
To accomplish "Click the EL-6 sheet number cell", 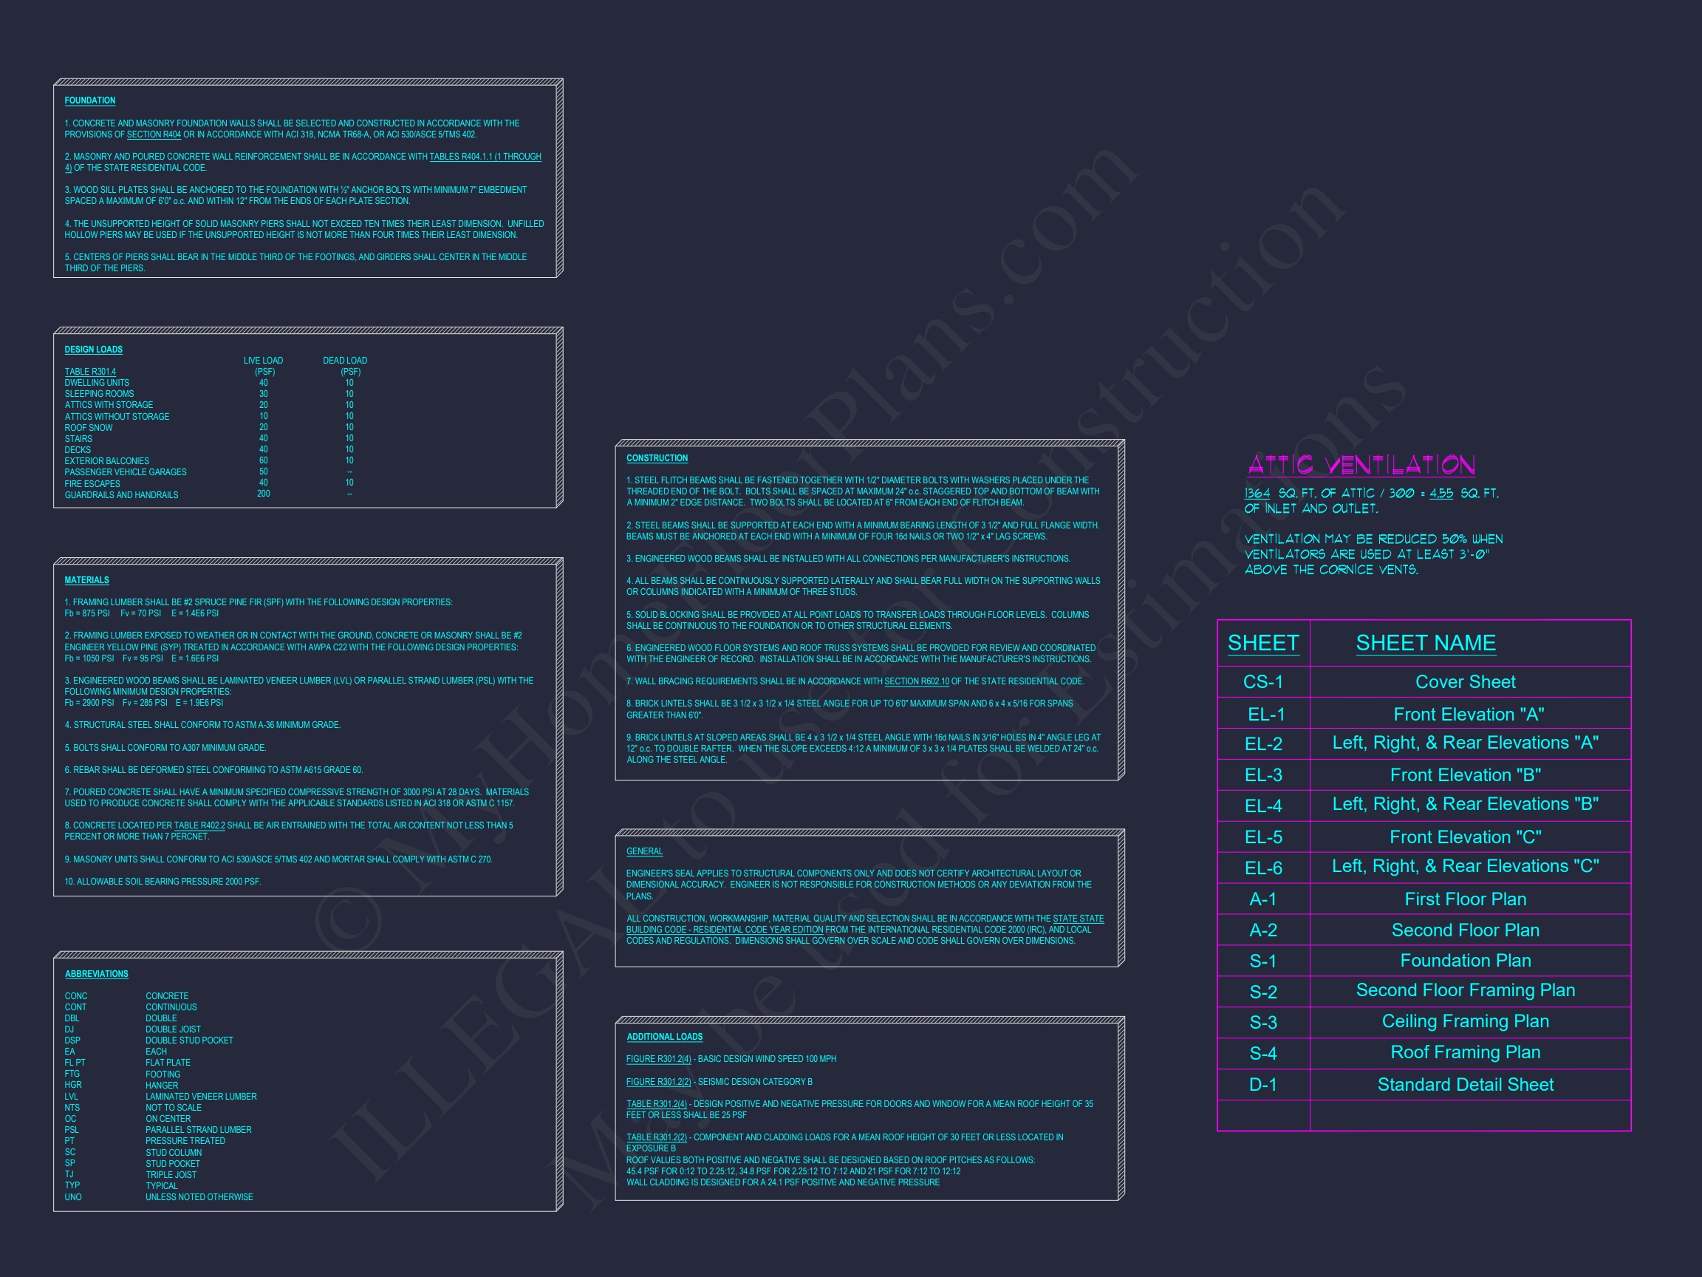I will click(x=1263, y=868).
